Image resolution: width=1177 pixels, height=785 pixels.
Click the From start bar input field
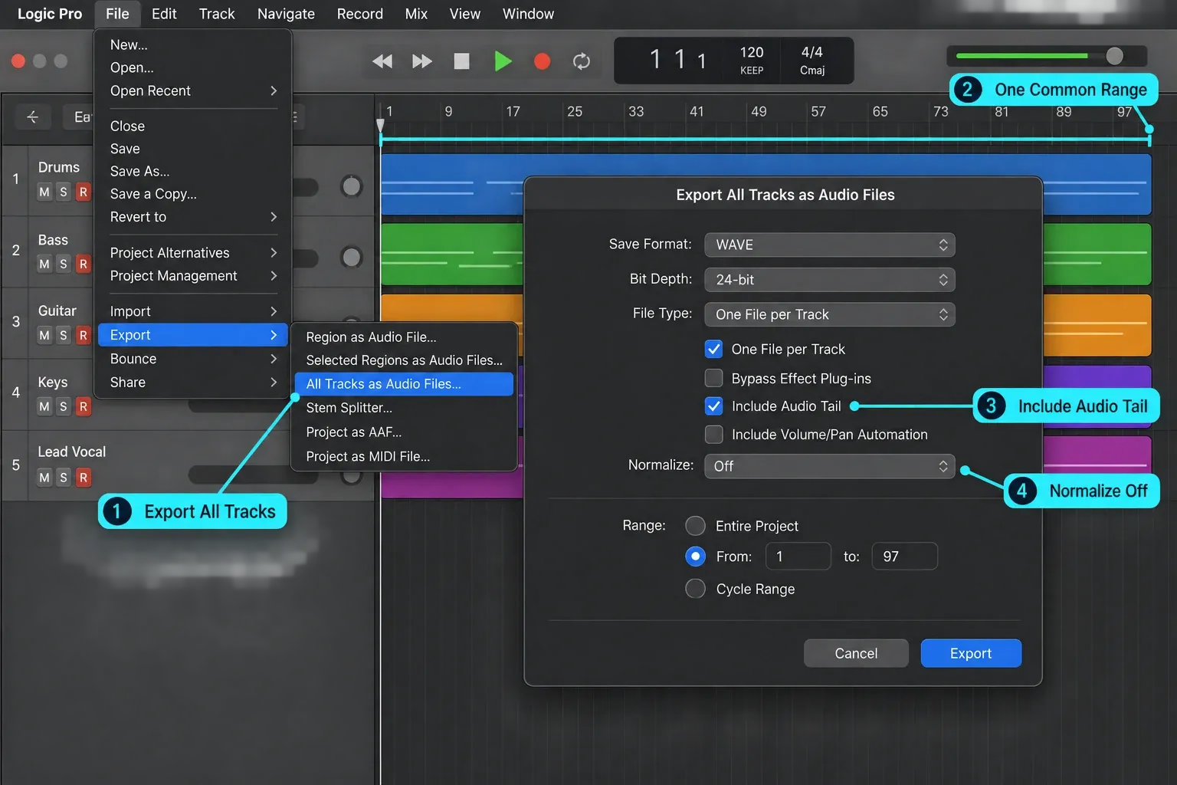click(x=798, y=557)
